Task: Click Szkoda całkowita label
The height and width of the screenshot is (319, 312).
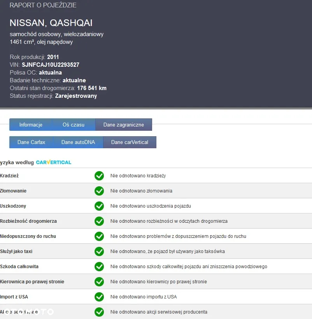Action: [x=19, y=267]
